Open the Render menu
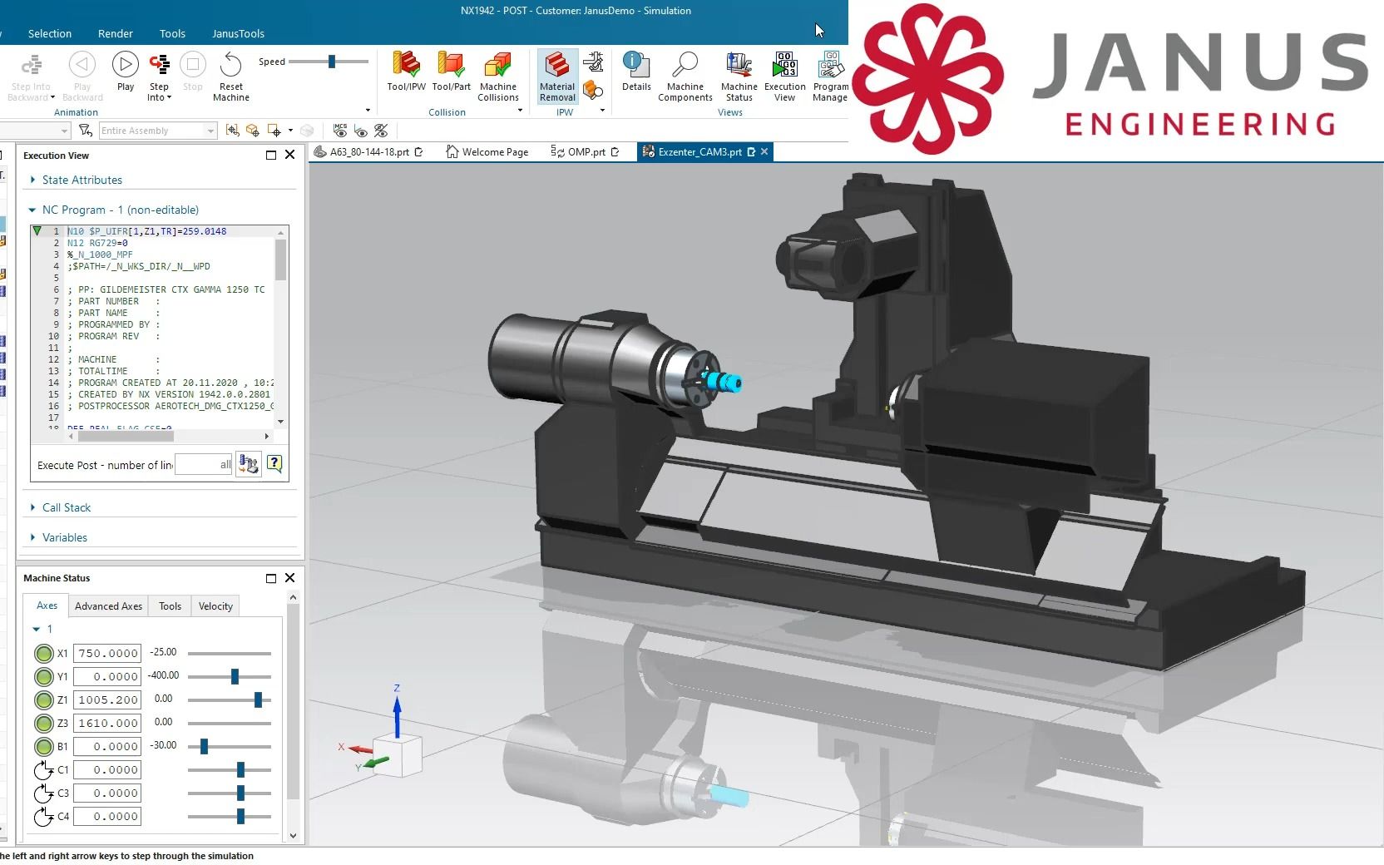 116,34
